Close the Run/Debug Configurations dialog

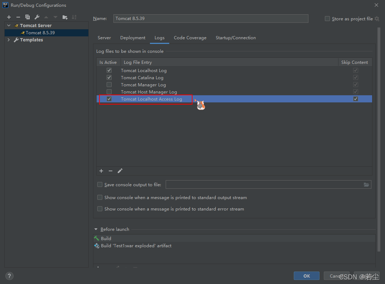click(x=376, y=5)
